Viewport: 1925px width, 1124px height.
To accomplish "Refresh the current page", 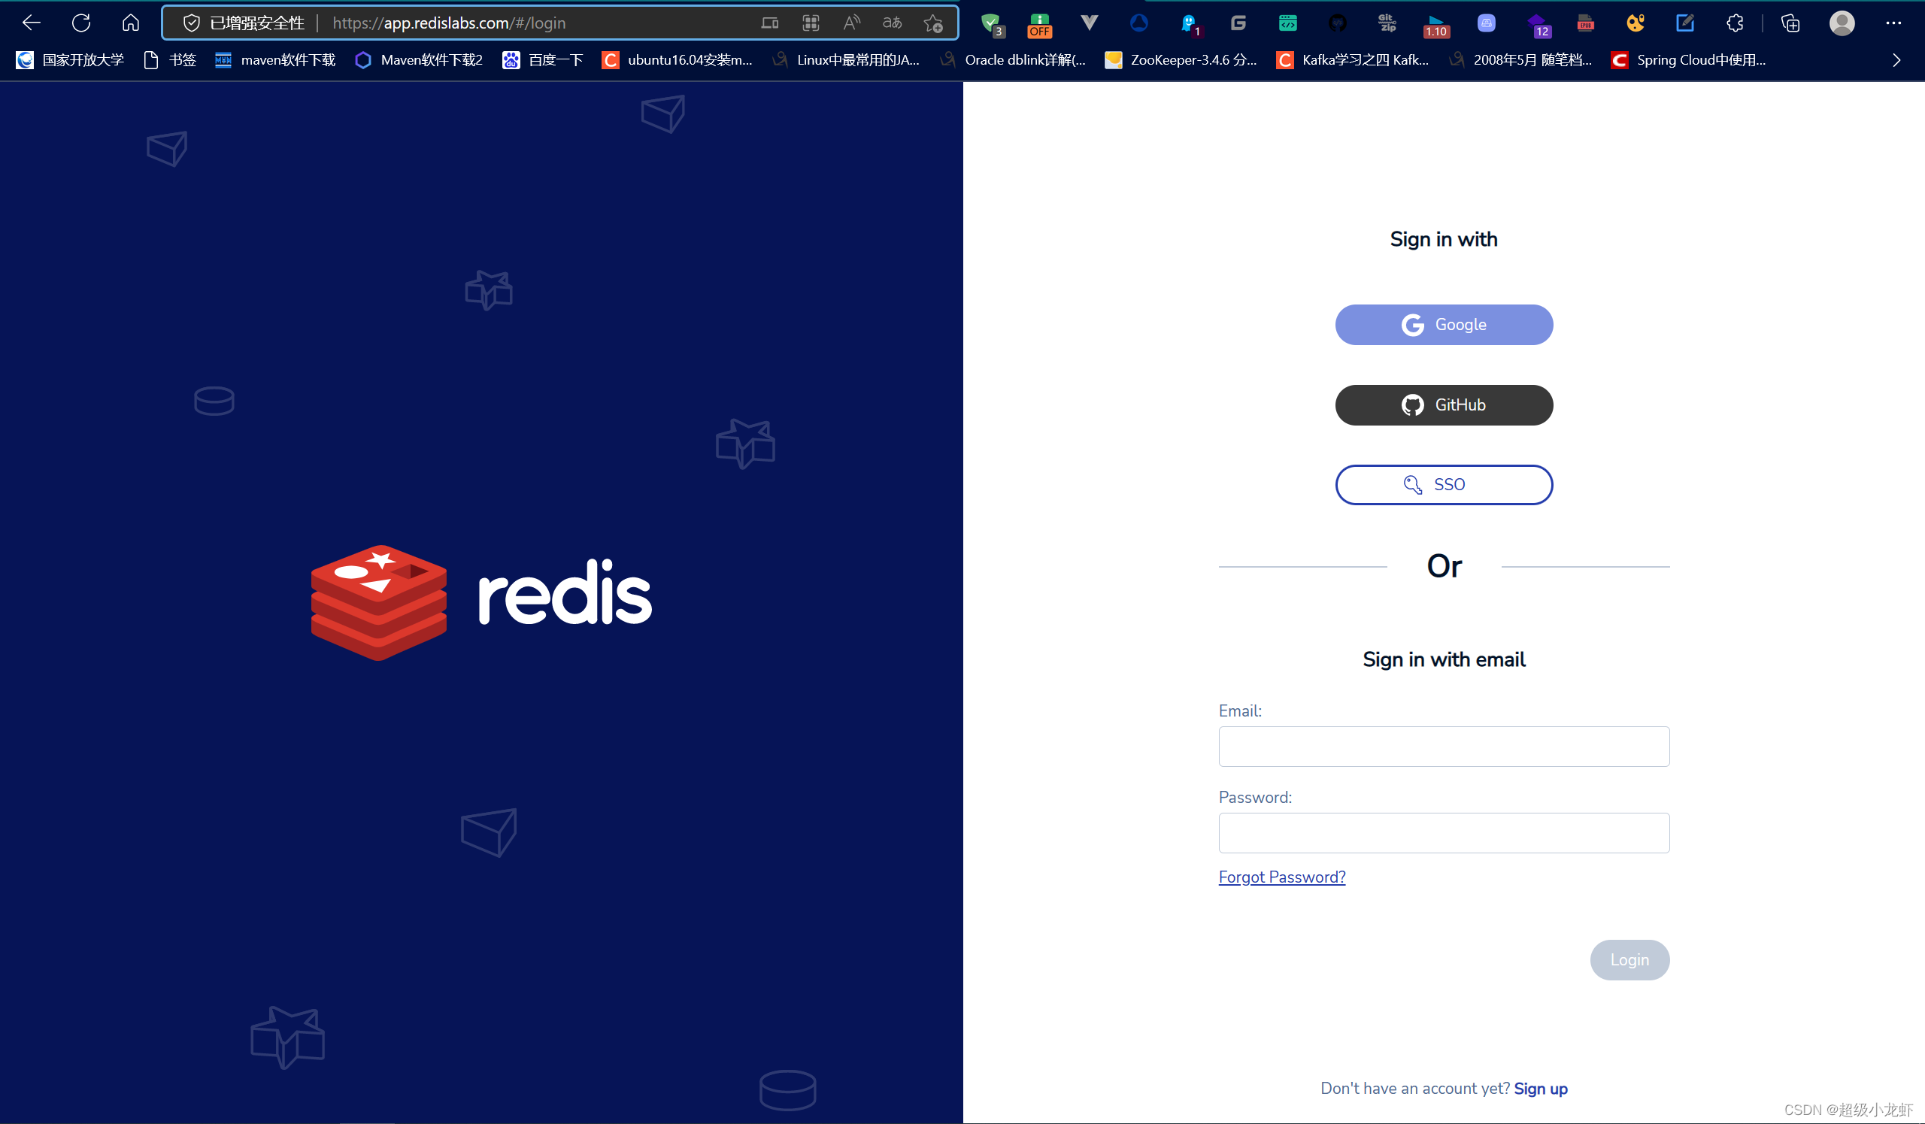I will [80, 23].
